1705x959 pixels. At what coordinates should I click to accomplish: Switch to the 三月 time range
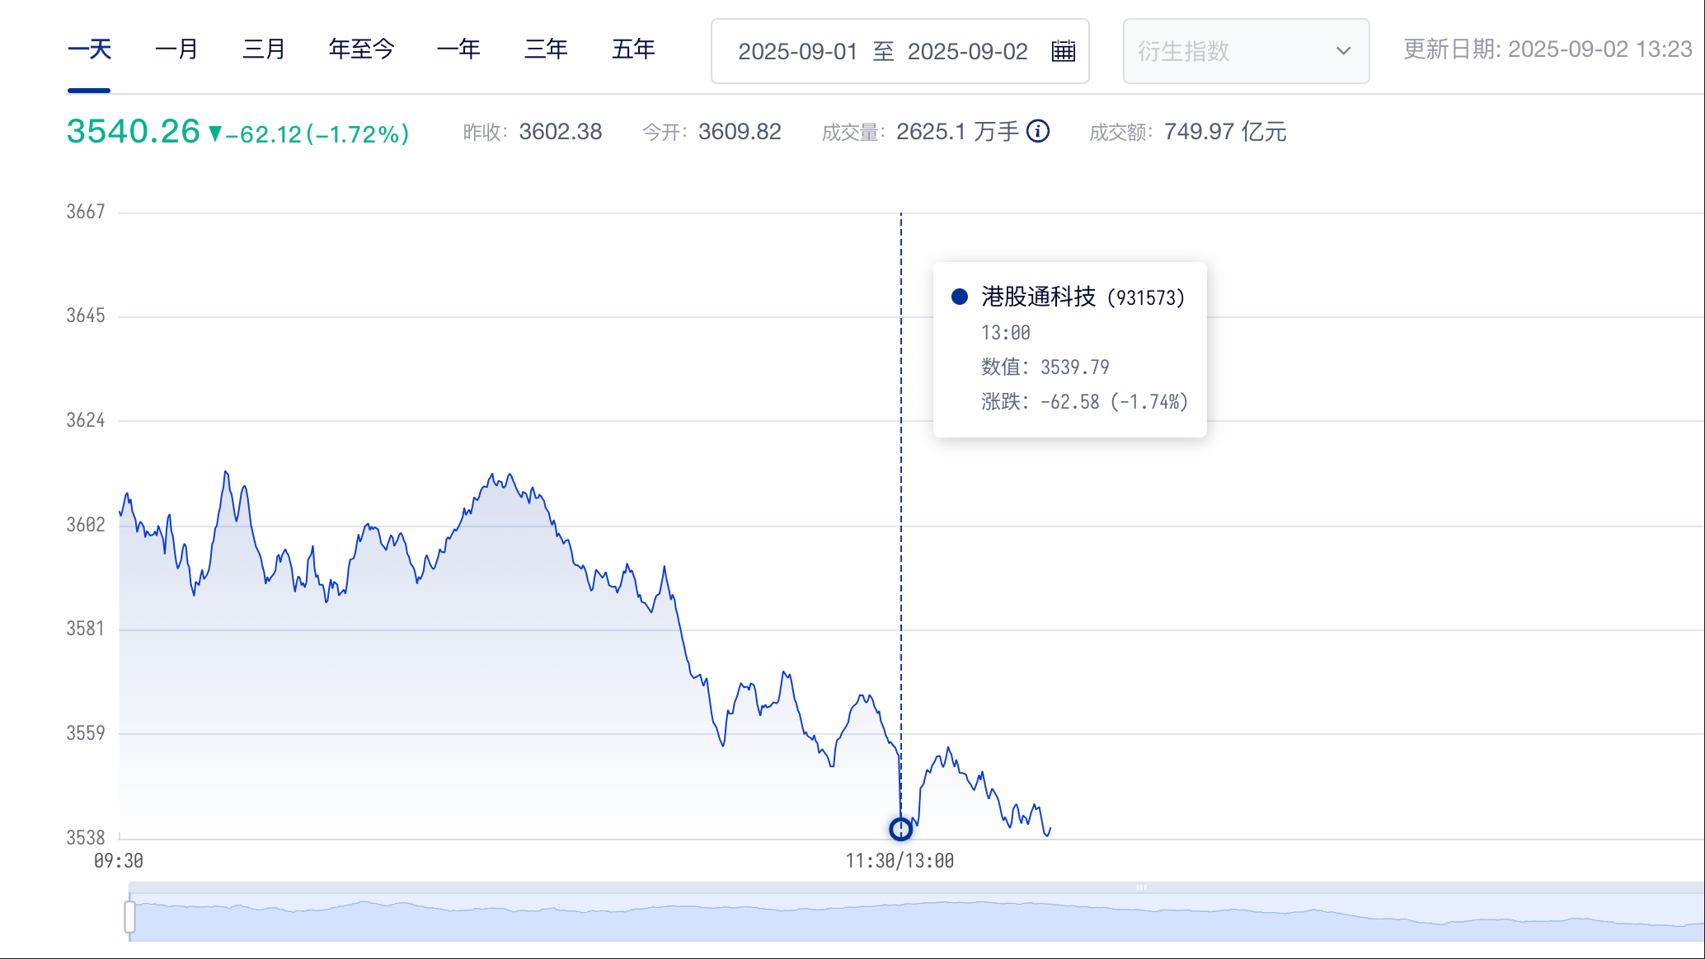click(x=264, y=49)
